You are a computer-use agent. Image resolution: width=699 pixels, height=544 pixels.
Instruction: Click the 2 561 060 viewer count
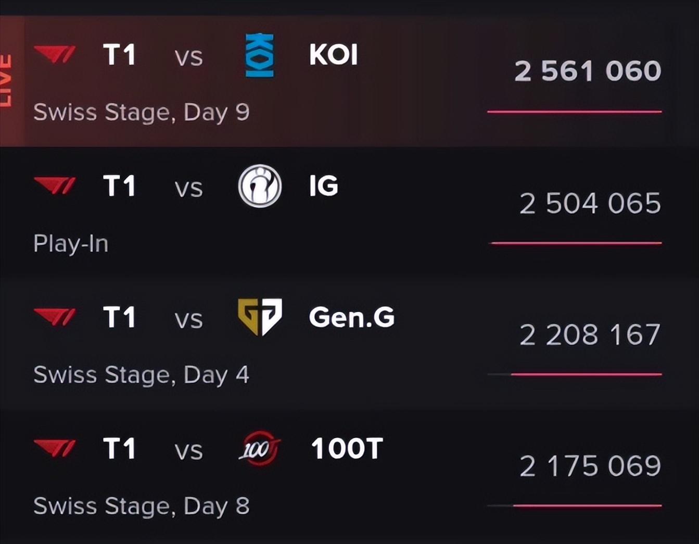pos(588,71)
